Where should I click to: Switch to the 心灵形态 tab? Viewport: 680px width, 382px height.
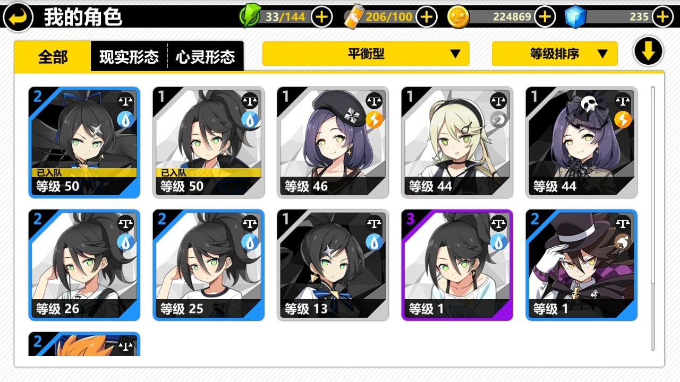206,56
